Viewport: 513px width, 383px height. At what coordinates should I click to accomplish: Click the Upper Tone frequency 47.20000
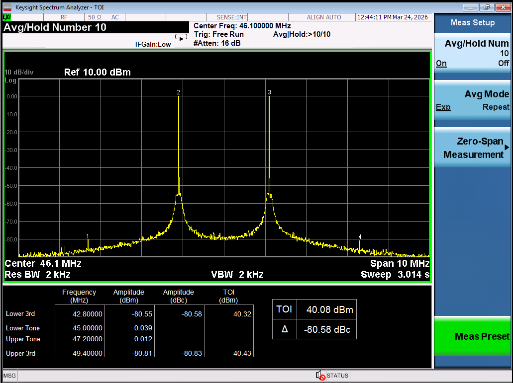tap(88, 339)
